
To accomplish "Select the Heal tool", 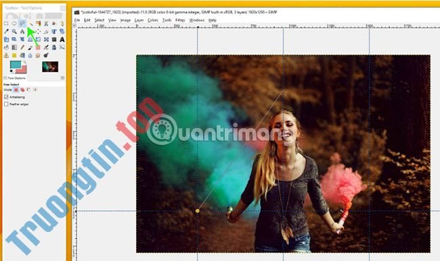I will (x=14, y=55).
